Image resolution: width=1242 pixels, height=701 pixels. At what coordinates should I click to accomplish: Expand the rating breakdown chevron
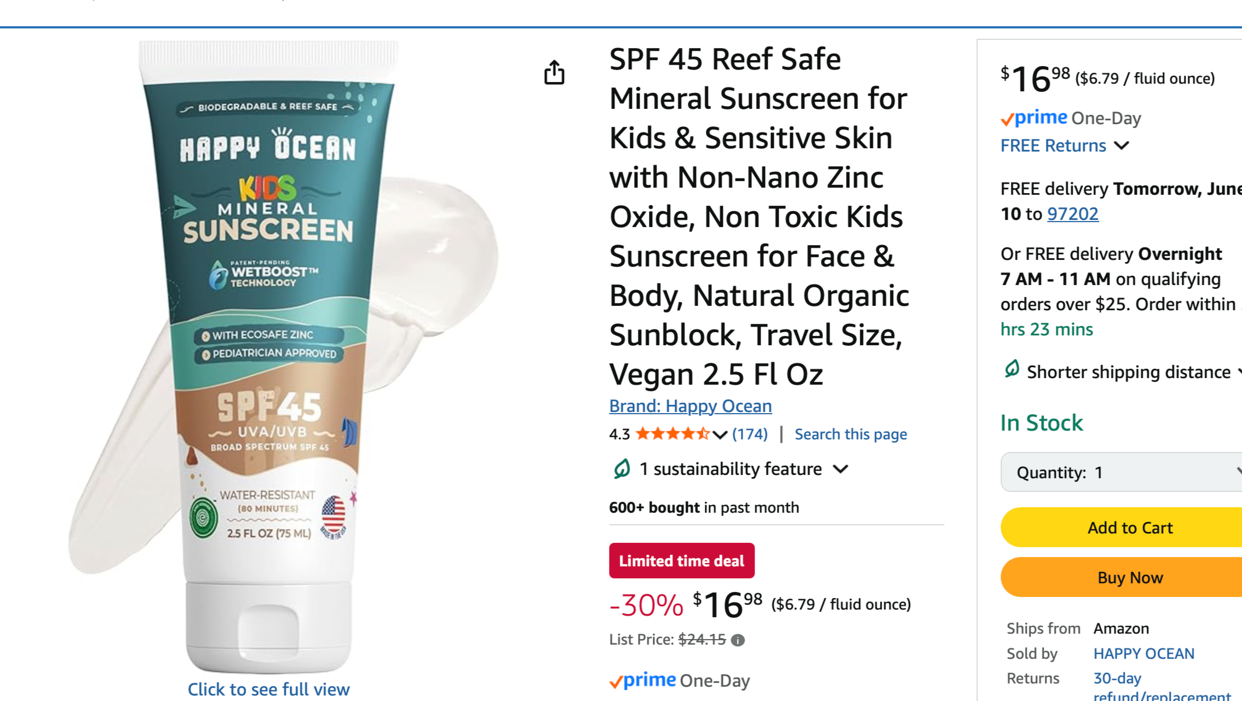720,434
